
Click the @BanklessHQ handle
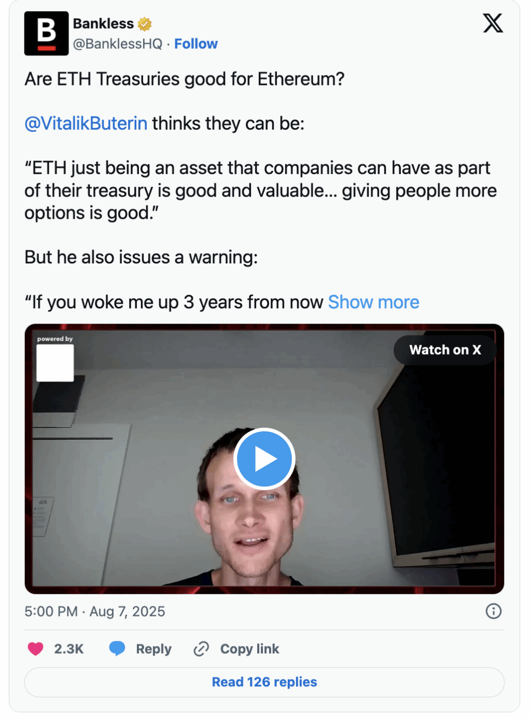(118, 44)
